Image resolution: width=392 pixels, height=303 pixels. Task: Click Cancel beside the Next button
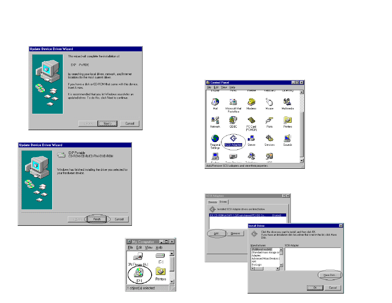coord(129,124)
